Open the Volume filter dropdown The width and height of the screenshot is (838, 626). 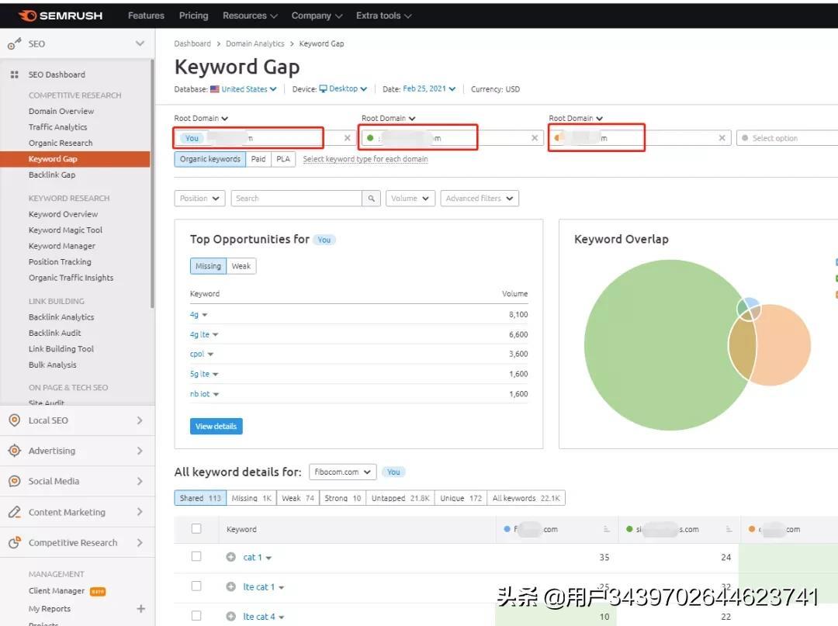410,198
